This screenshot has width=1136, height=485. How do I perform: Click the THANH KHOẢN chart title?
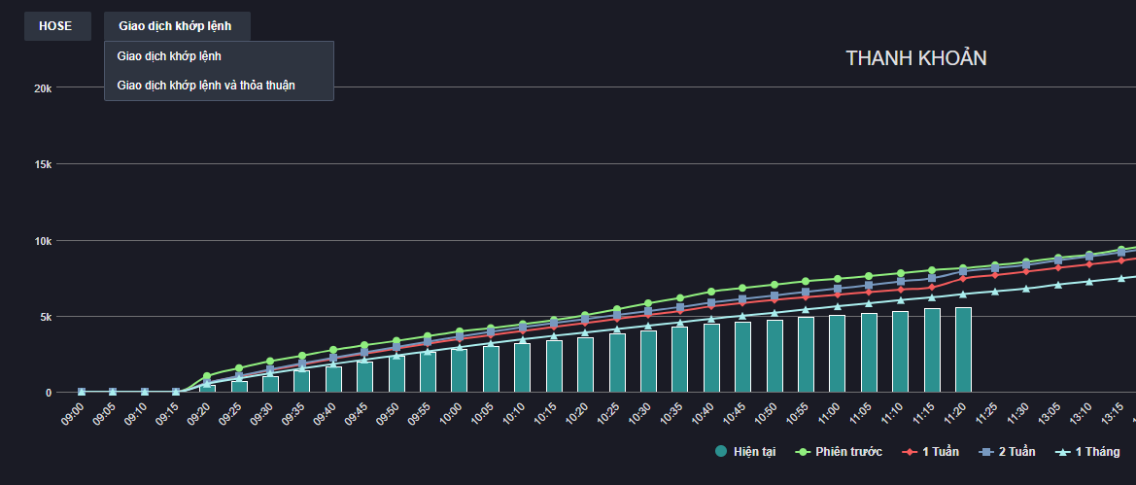[x=915, y=58]
